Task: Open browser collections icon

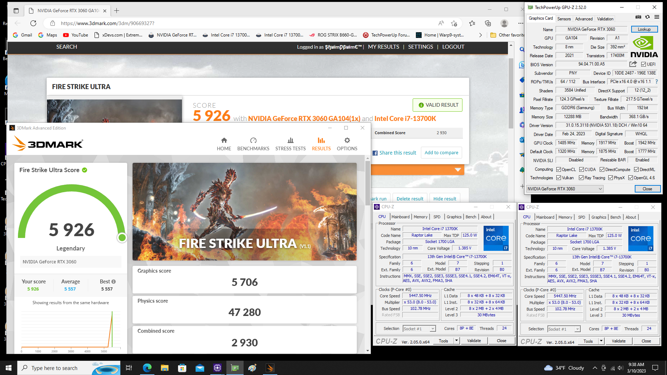Action: (488, 23)
